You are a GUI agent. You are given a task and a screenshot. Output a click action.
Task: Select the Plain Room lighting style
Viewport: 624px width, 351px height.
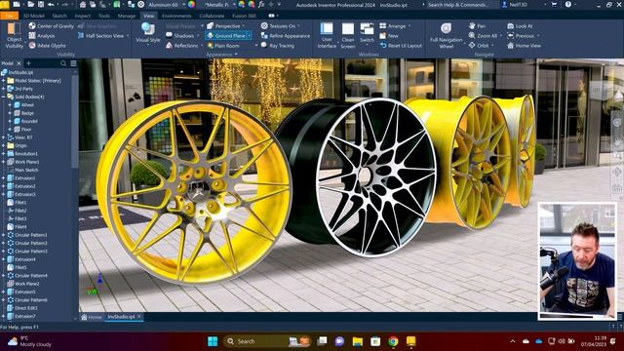(223, 46)
